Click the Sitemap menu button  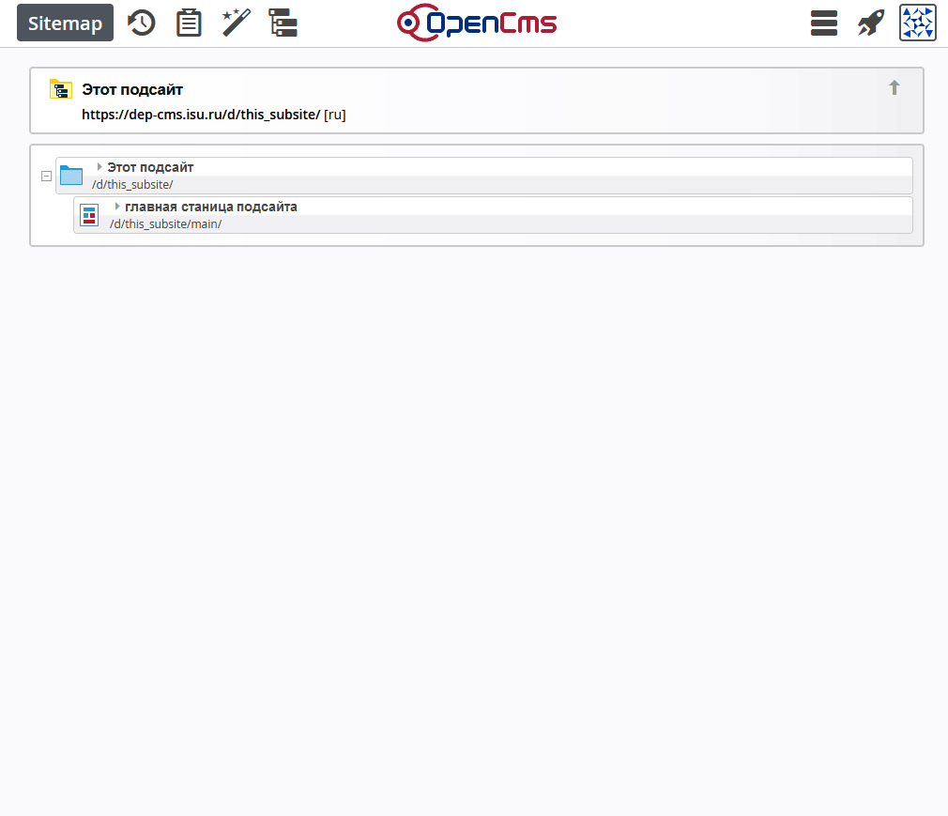65,23
